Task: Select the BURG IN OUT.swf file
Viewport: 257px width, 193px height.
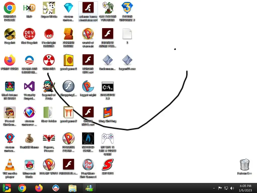Action: coord(88,60)
